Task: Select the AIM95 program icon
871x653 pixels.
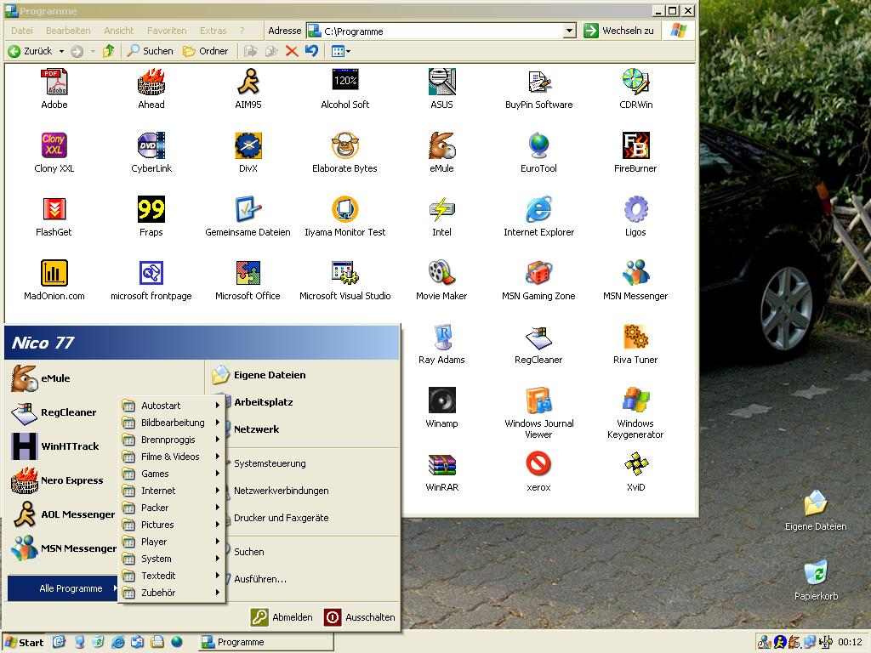Action: 248,82
